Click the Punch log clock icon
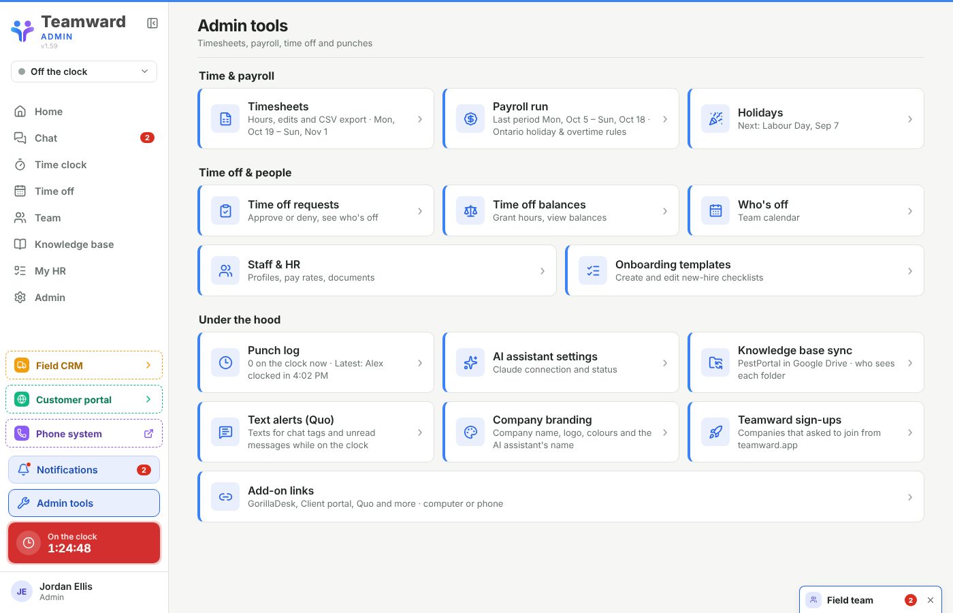 (x=225, y=362)
